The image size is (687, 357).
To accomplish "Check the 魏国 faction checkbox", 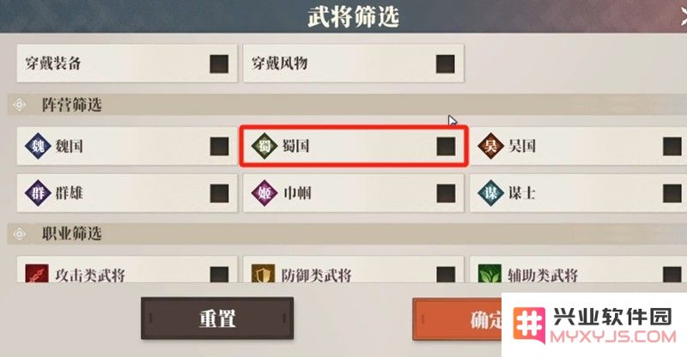I will 219,146.
